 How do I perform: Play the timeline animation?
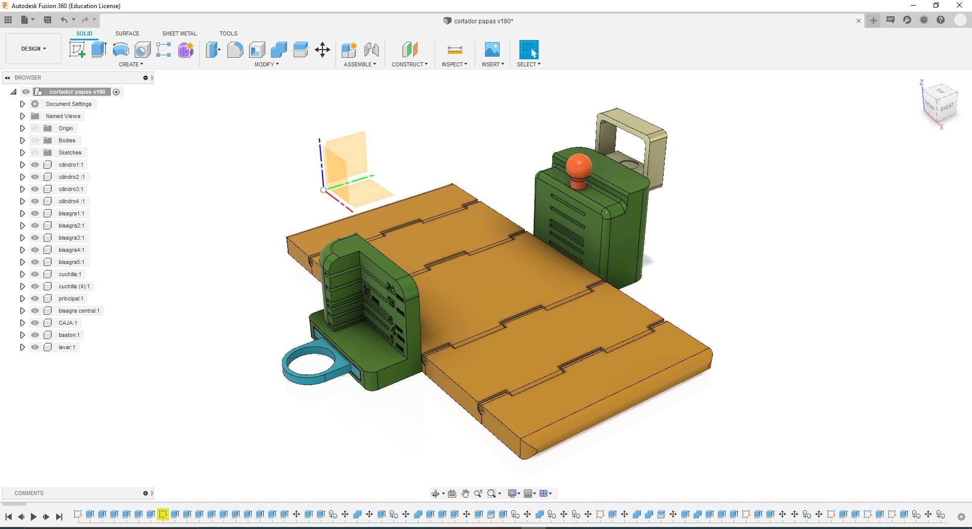pos(33,517)
